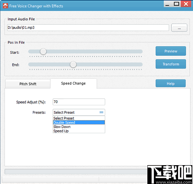
Task: Click the progress bar at the bottom
Action: point(76,172)
